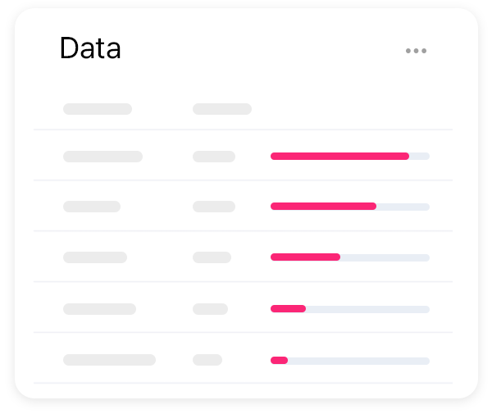Click the last row's shortest value placeholder
This screenshot has width=492, height=414.
pos(207,360)
